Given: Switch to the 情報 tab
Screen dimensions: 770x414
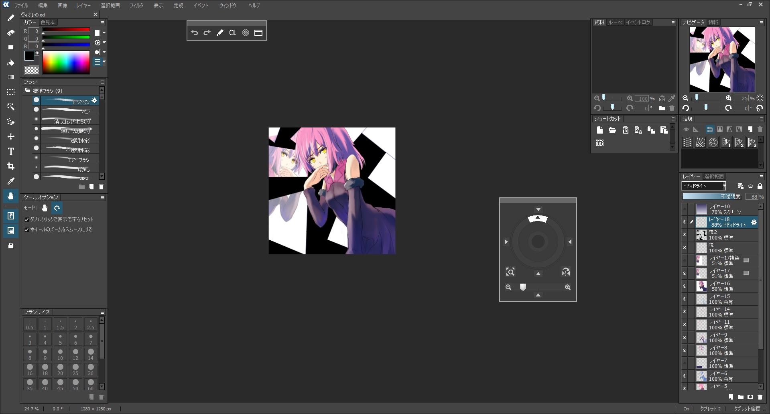Looking at the screenshot, I should click(x=713, y=22).
